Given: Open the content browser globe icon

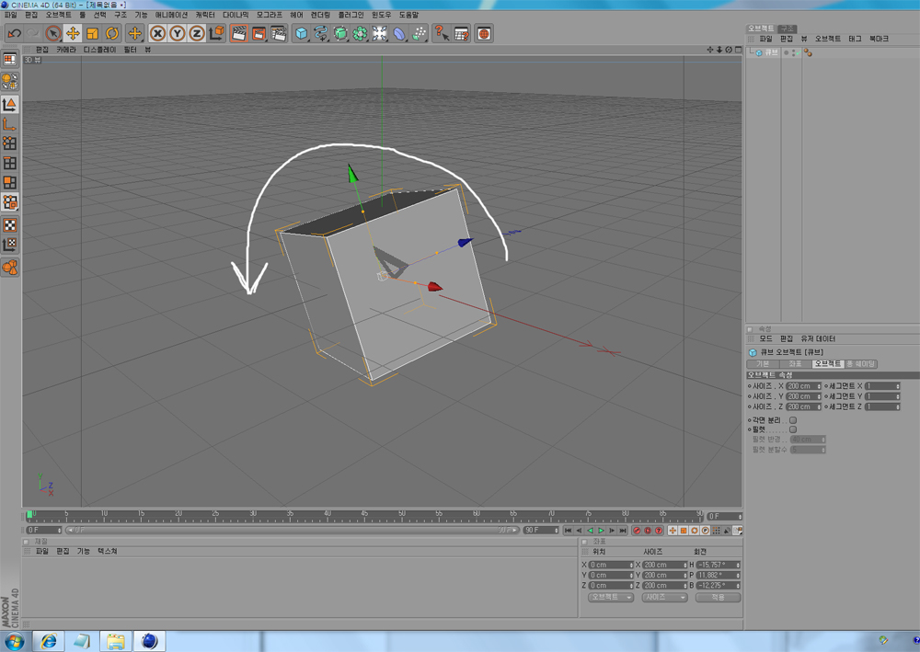Looking at the screenshot, I should coord(484,33).
